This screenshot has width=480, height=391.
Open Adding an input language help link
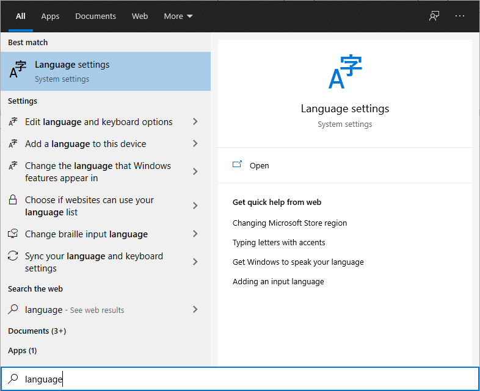[278, 282]
